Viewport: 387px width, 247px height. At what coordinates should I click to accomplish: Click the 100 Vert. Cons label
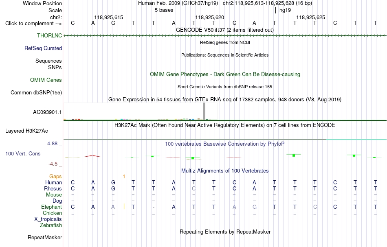coord(23,153)
